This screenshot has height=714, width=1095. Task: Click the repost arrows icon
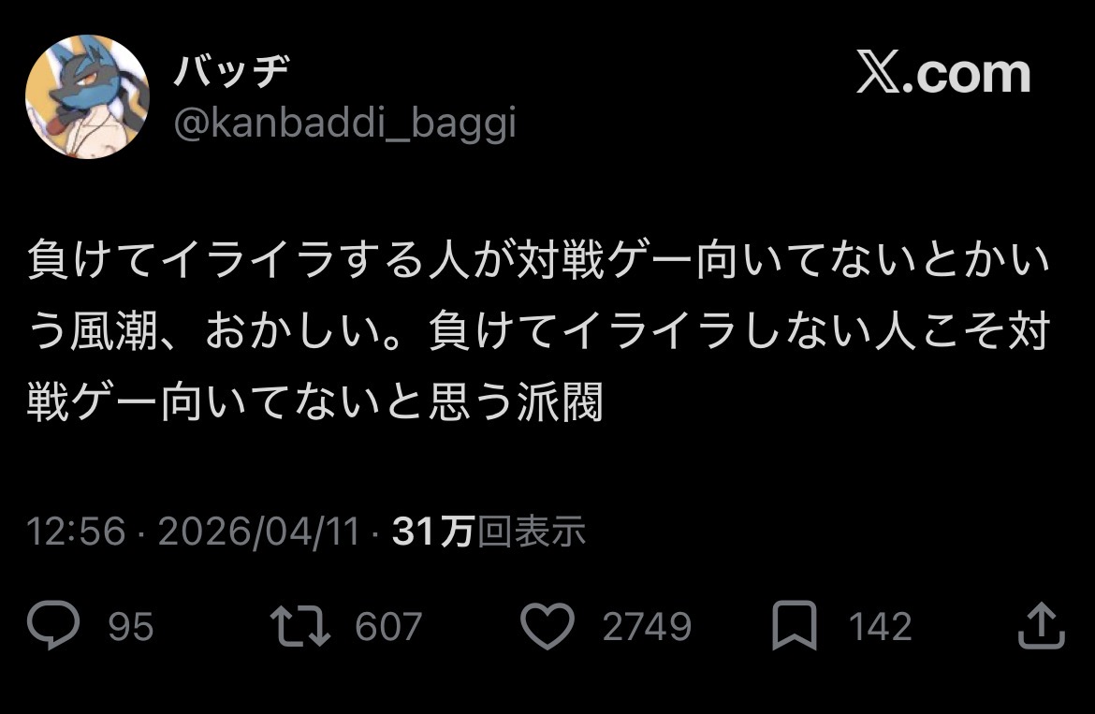pos(300,625)
